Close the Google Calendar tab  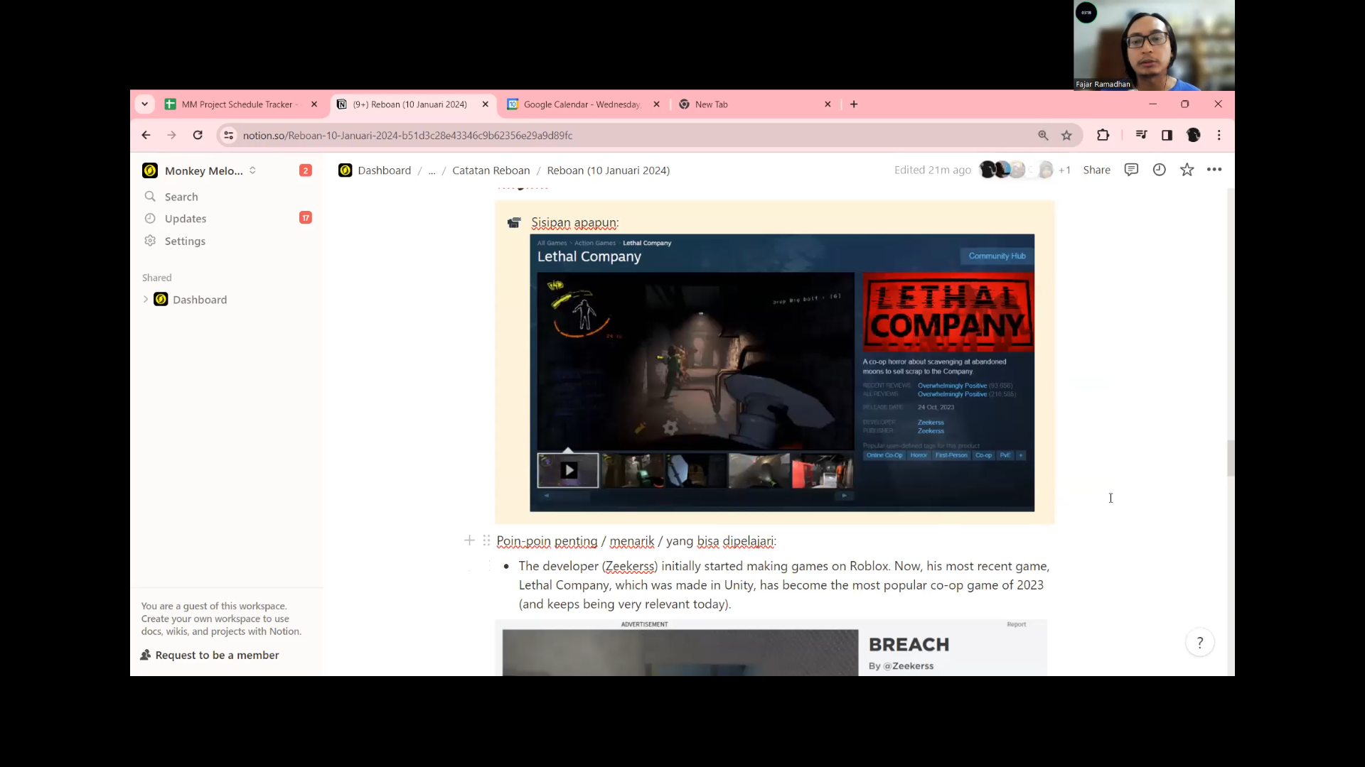(x=656, y=104)
